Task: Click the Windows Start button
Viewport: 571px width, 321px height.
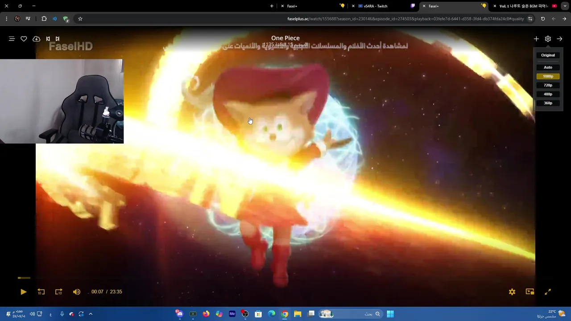Action: (390, 314)
